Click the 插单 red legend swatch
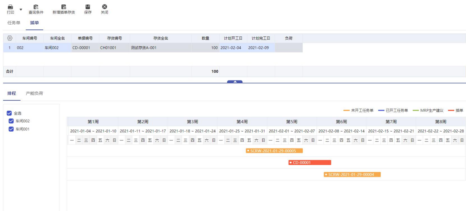This screenshot has height=211, width=466. coord(451,111)
